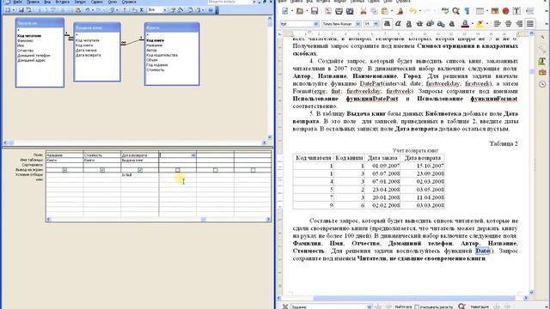
Task: Open Top Values 'Все' dropdown in Access
Action: pyautogui.click(x=165, y=10)
